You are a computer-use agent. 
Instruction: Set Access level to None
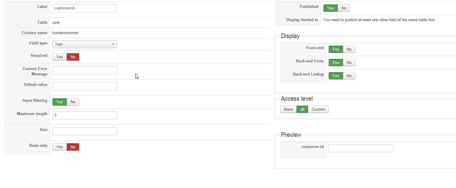click(x=288, y=109)
